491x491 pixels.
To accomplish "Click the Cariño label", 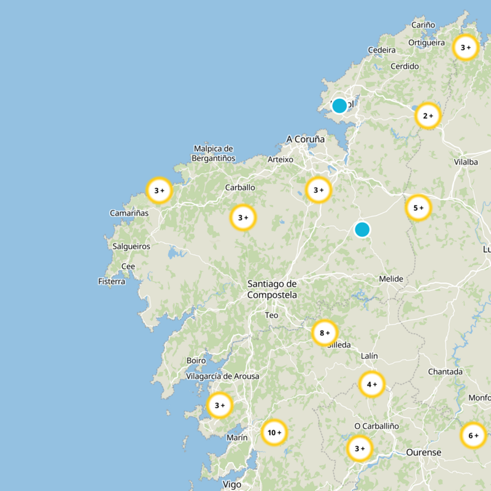I will (423, 25).
